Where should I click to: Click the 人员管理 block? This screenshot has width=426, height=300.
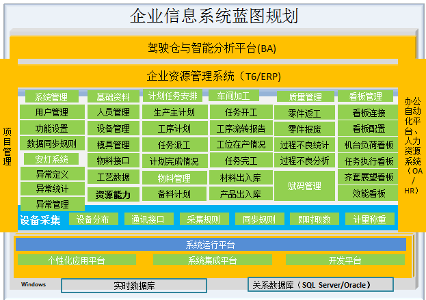pos(114,112)
